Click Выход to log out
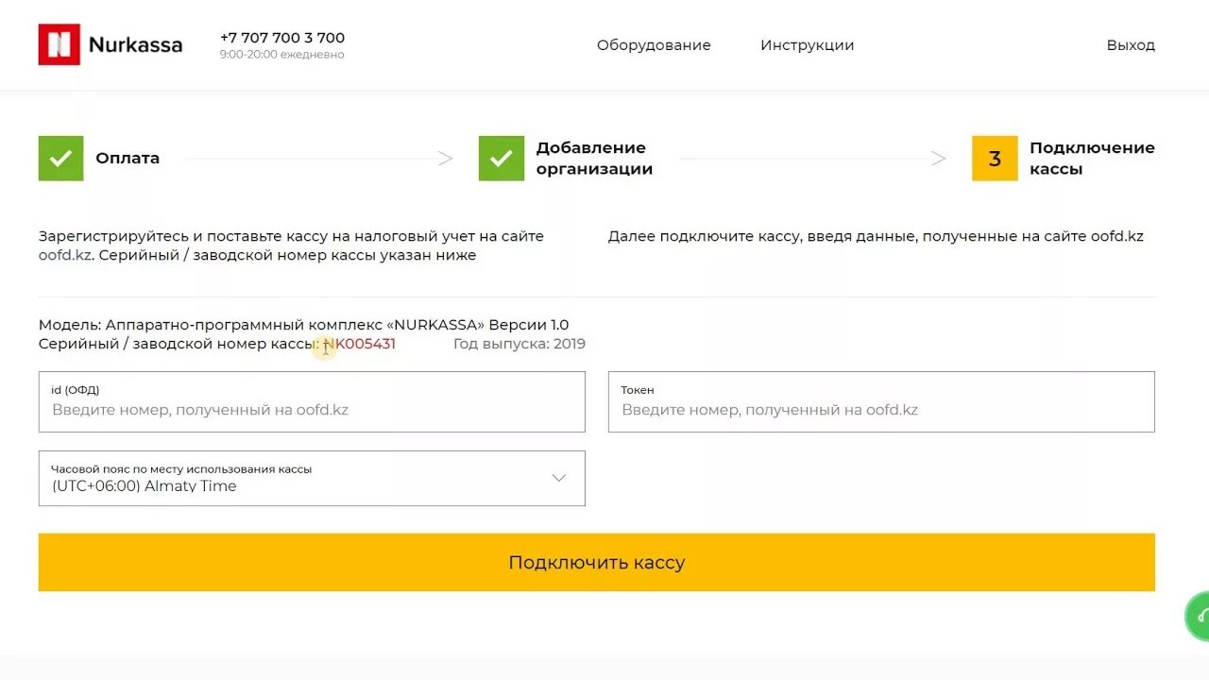Viewport: 1209px width, 680px height. 1131,45
